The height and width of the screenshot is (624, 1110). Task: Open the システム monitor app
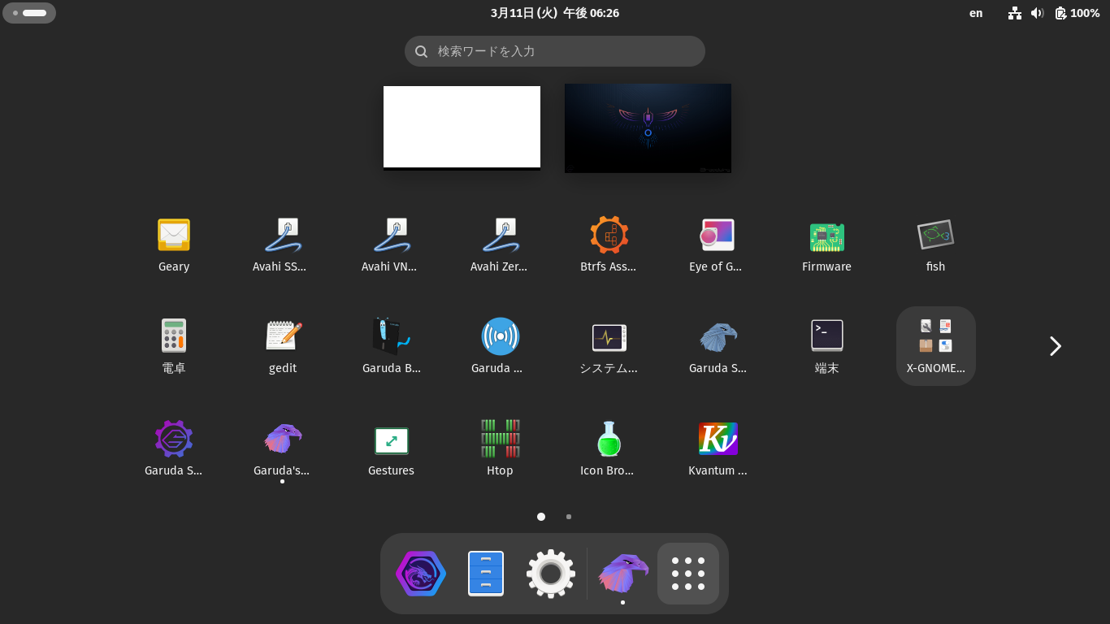(609, 346)
